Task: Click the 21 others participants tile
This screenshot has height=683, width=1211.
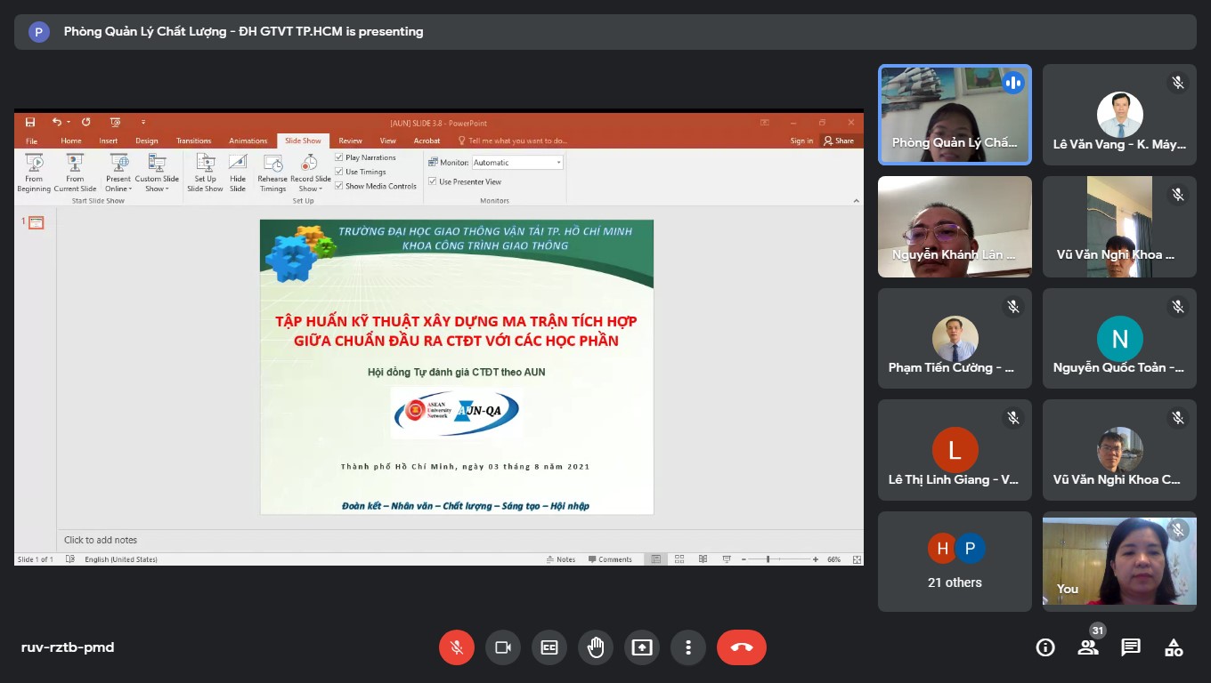Action: pyautogui.click(x=955, y=561)
